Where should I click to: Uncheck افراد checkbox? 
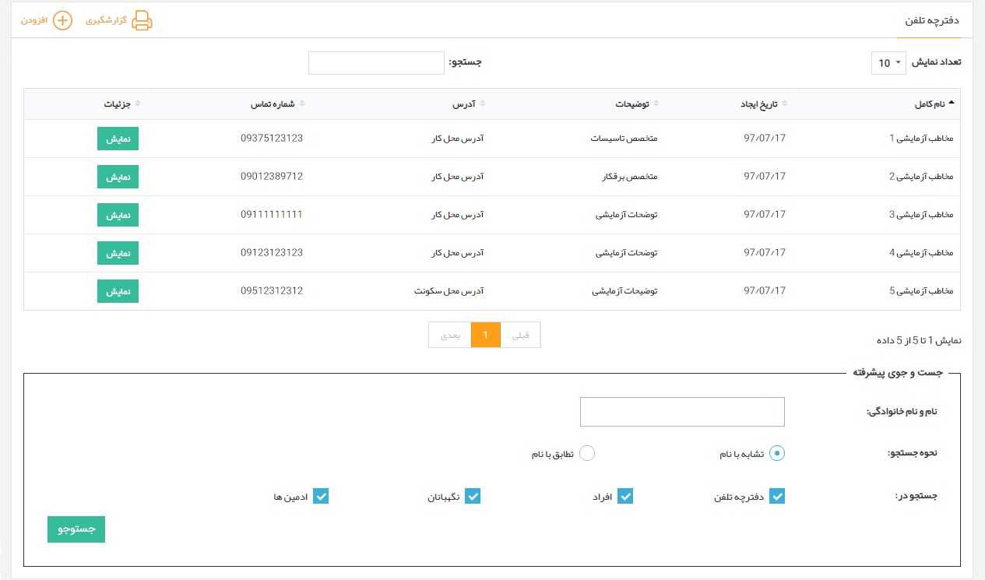tap(625, 496)
